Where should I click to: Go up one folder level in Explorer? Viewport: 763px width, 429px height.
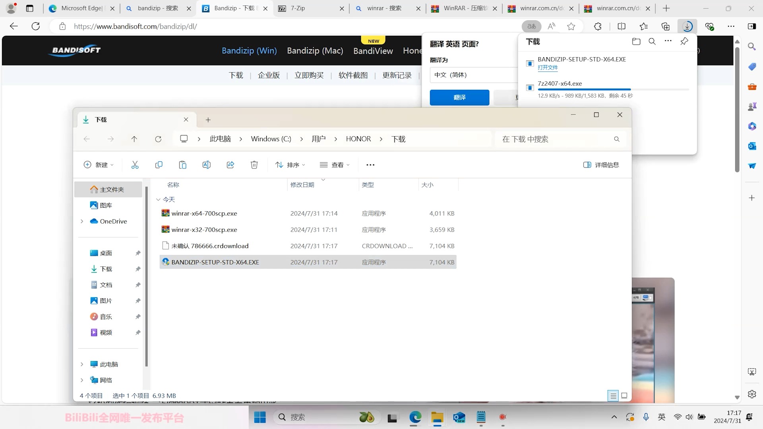pos(134,139)
